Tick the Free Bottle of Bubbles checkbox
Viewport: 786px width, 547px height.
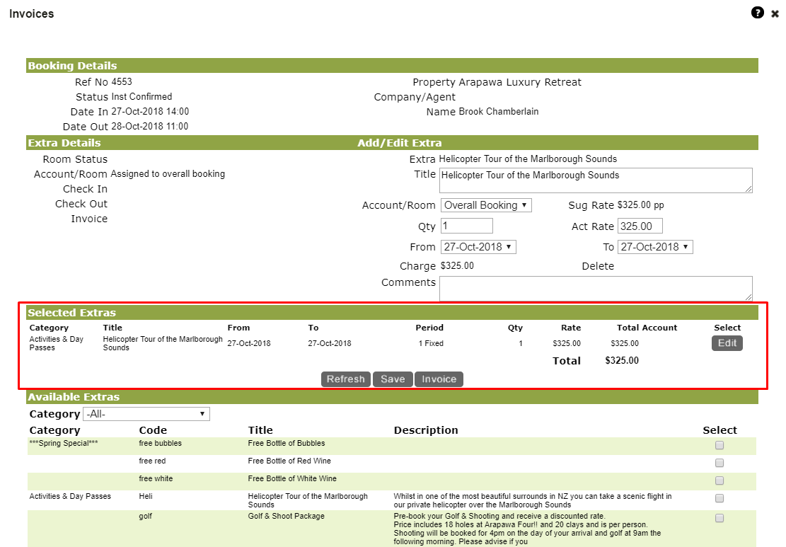(719, 445)
